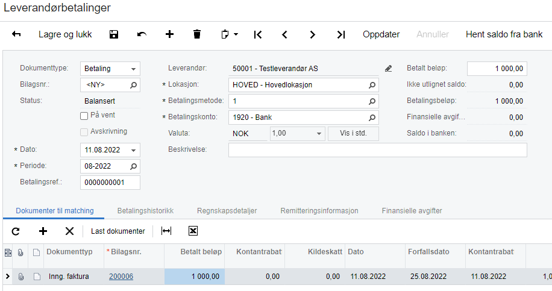Expand the Dato date picker
Image resolution: width=552 pixels, height=291 pixels.
134,149
